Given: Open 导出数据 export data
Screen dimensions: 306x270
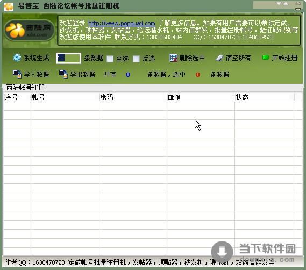Looking at the screenshot, I should pos(77,74).
